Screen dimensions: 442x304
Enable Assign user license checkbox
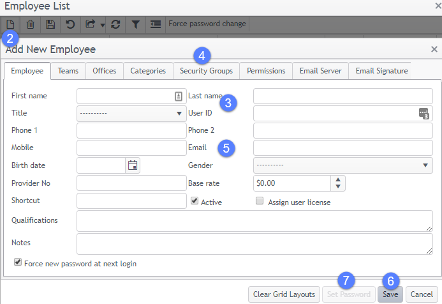click(x=260, y=201)
